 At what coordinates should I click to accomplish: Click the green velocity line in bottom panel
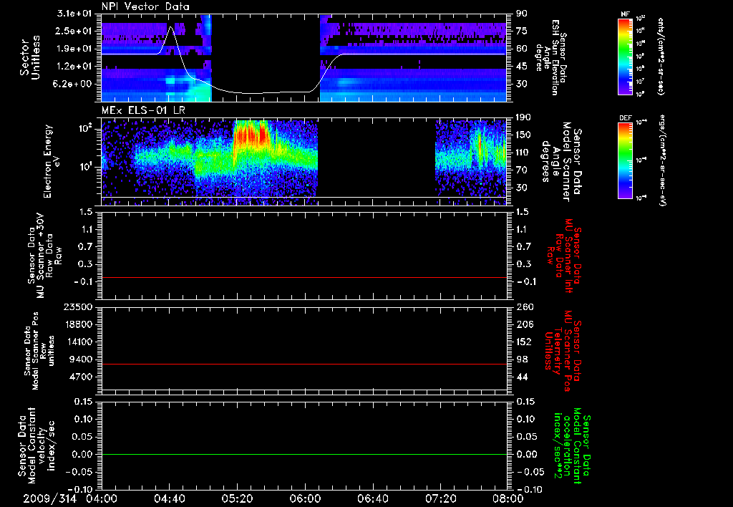point(304,454)
